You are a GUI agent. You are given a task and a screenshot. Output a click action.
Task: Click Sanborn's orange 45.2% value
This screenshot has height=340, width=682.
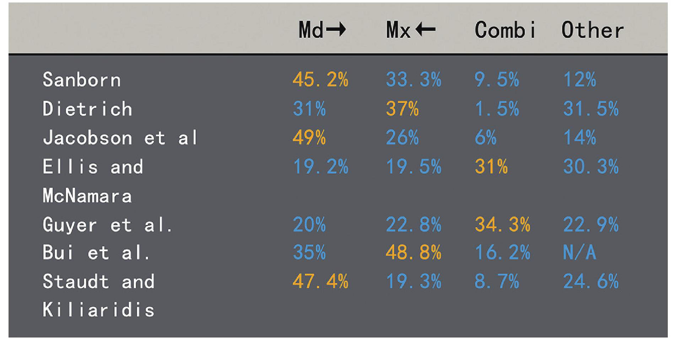coord(320,80)
